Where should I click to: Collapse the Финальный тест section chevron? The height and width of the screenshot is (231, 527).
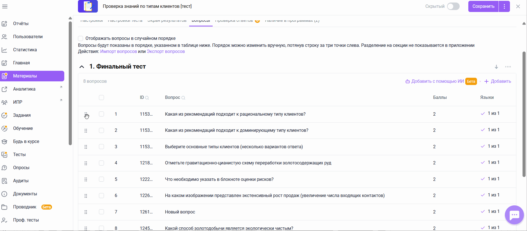[82, 67]
